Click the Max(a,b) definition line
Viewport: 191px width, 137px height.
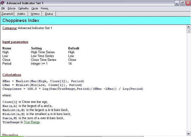tap(28, 106)
